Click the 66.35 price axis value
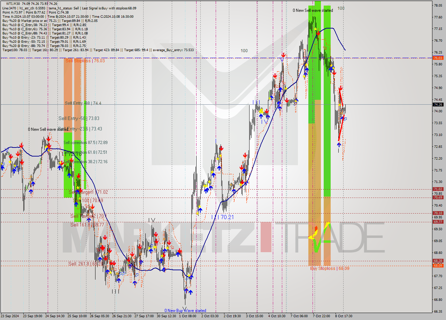This screenshot has width=446, height=320. 438,311
